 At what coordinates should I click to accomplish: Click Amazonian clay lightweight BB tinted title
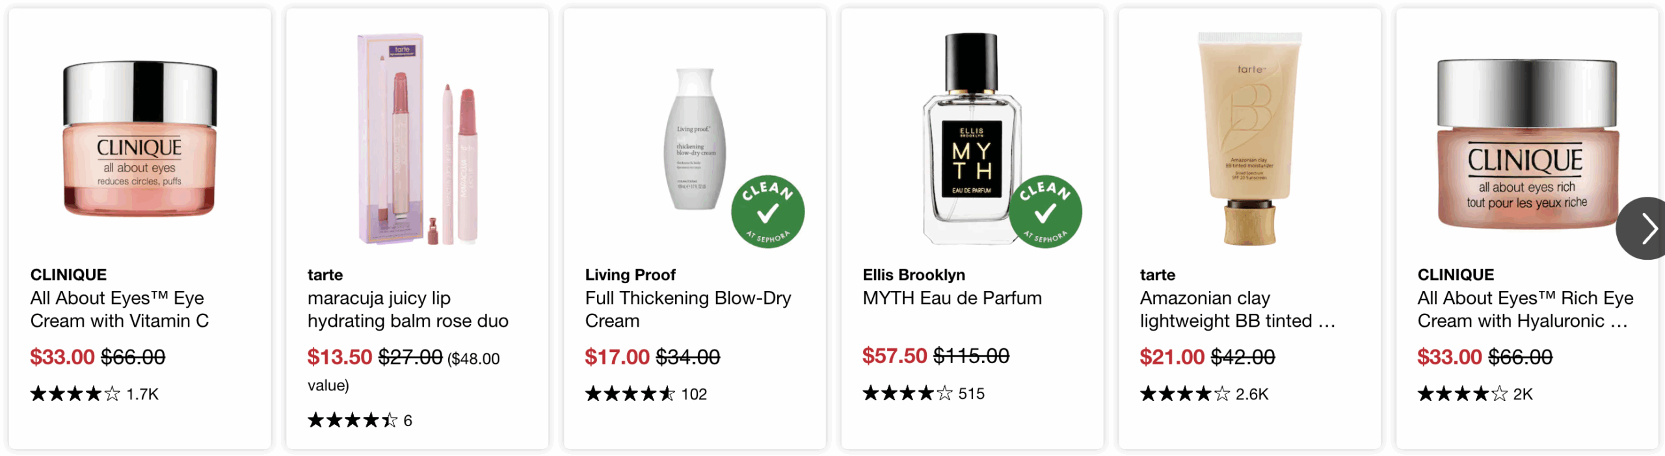coord(1236,309)
